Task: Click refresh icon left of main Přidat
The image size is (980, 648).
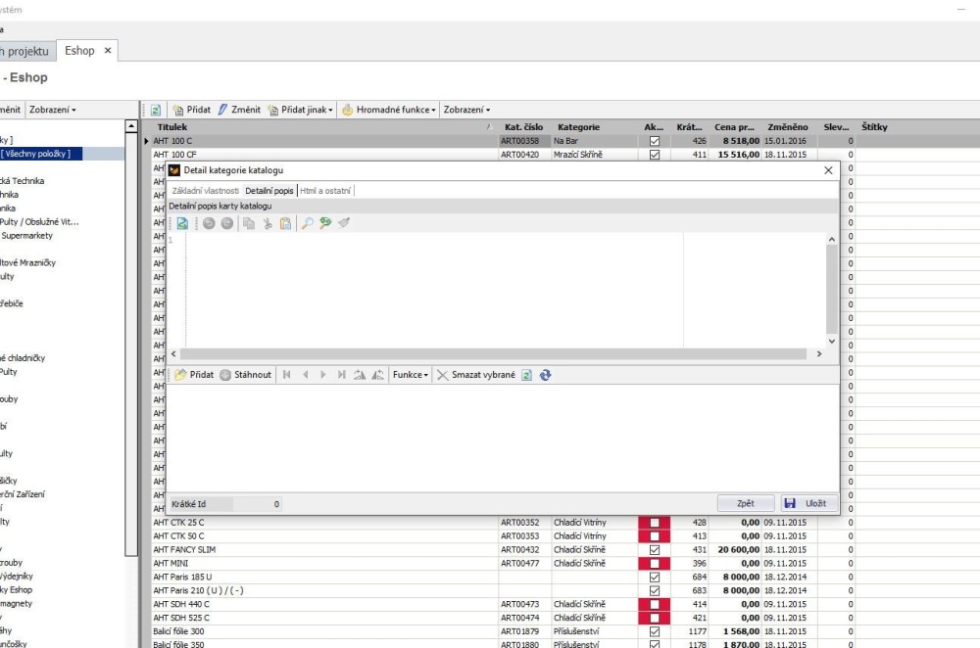Action: [156, 110]
